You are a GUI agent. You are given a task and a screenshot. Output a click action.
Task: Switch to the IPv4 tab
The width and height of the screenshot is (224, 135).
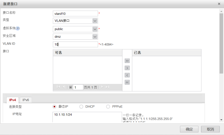13,100
